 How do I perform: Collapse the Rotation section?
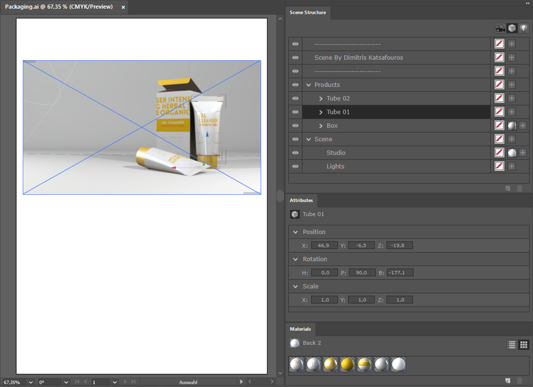tap(296, 259)
